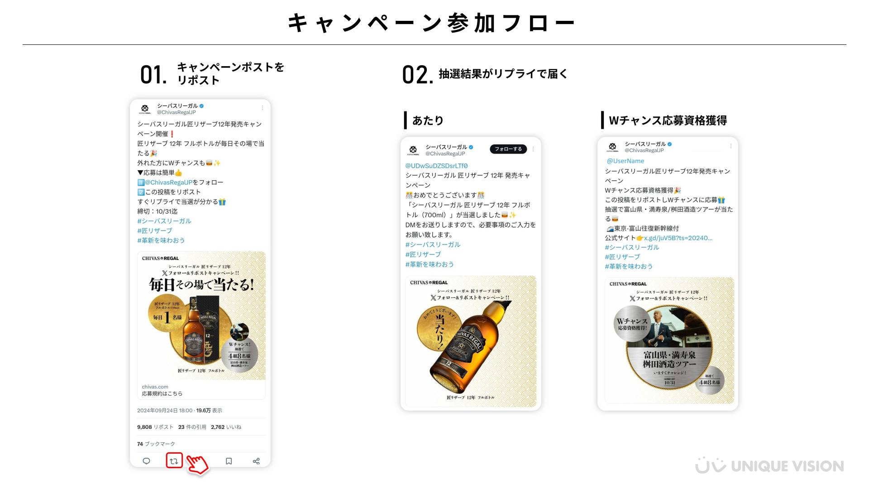Open the x.gd/juV5B official site link
869x489 pixels.
pyautogui.click(x=678, y=238)
